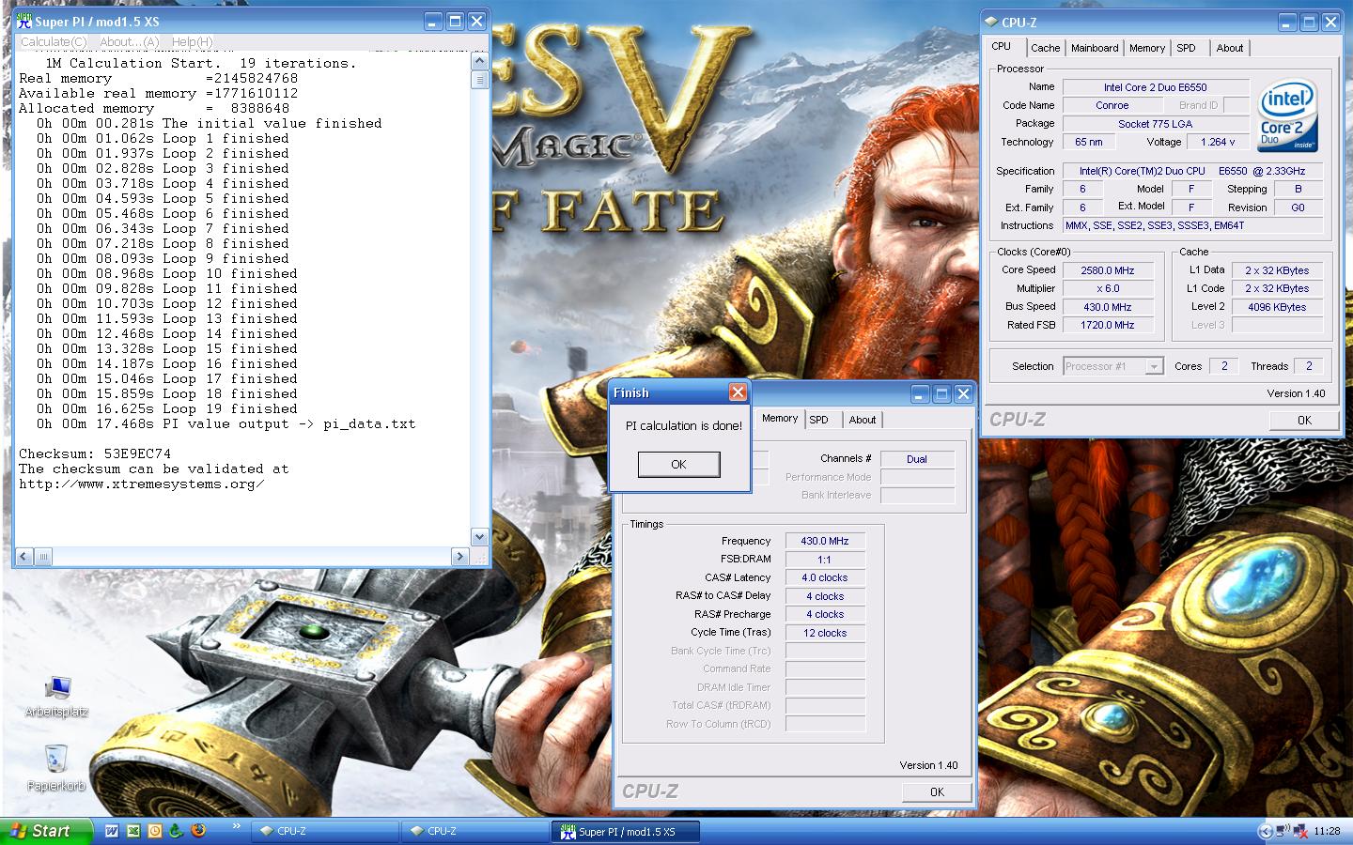The image size is (1353, 845).
Task: Close the Finish dialog
Action: tap(738, 392)
